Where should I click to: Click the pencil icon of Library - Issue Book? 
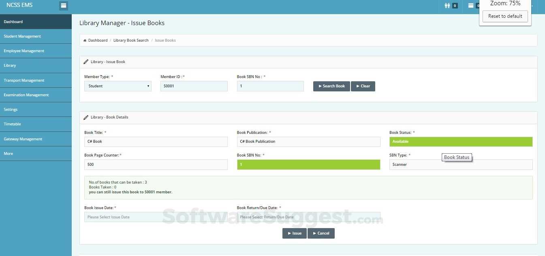pyautogui.click(x=86, y=62)
